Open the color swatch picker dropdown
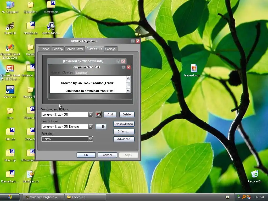The height and width of the screenshot is (201, 268). pos(101,126)
